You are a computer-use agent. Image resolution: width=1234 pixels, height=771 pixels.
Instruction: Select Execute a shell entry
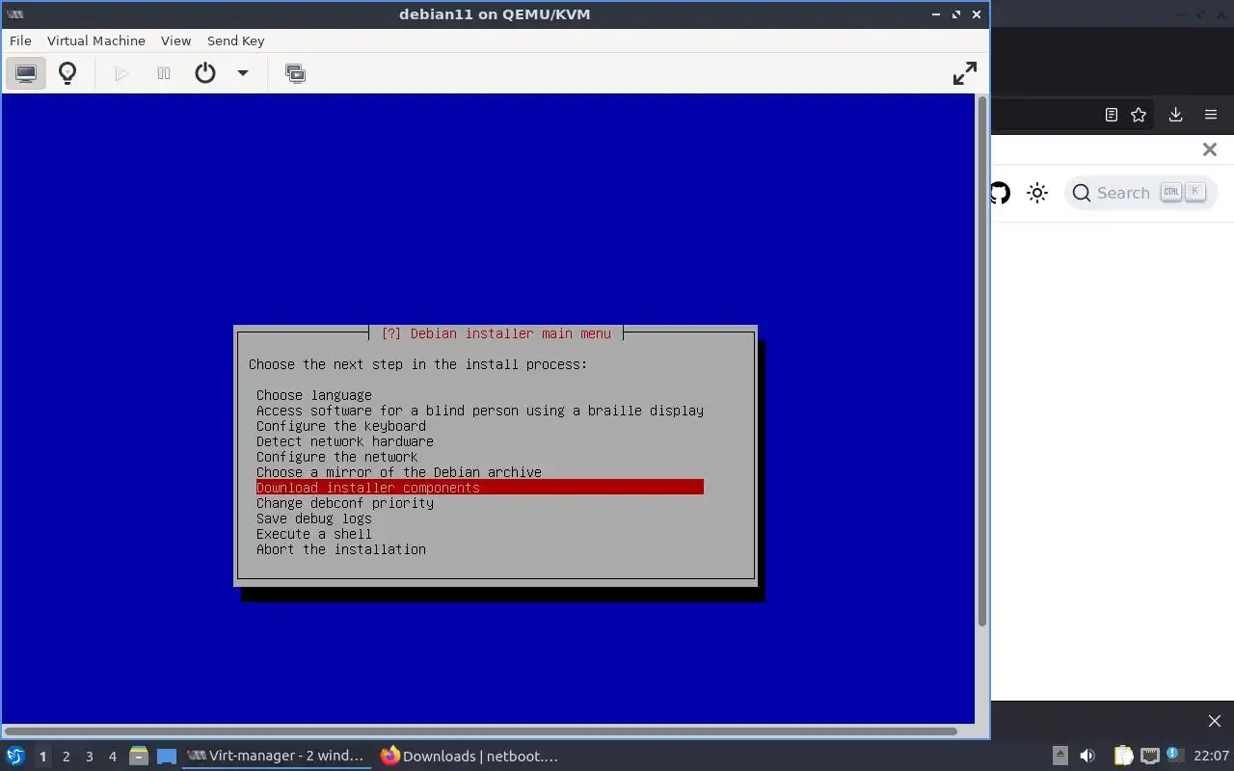tap(314, 534)
